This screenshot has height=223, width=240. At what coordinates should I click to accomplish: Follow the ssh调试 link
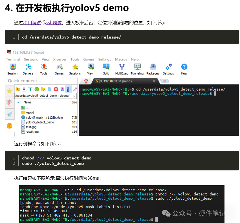coord(54,23)
